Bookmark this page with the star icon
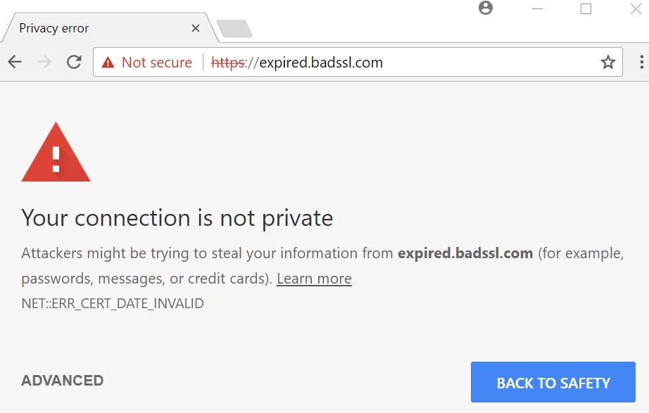 point(607,63)
